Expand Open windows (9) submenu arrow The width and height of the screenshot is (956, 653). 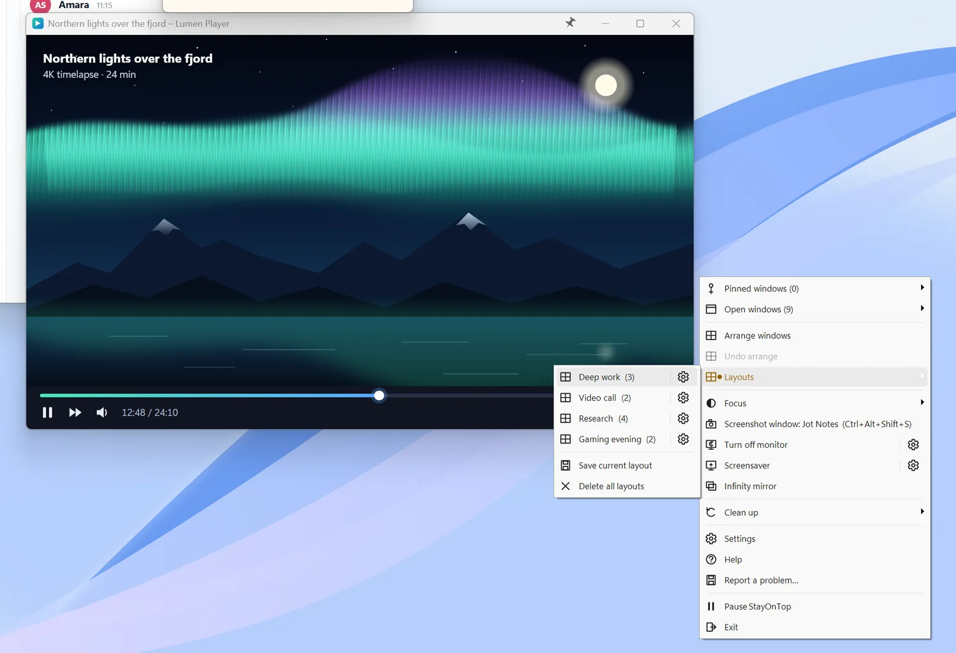pyautogui.click(x=922, y=309)
